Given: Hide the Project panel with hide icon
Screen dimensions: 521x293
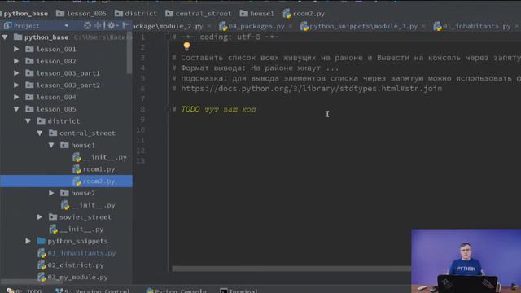Looking at the screenshot, I should [x=125, y=25].
